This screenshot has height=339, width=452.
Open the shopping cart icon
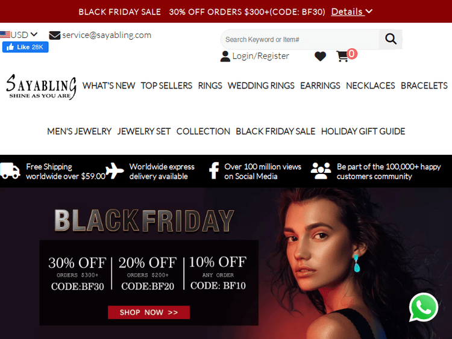pos(342,56)
